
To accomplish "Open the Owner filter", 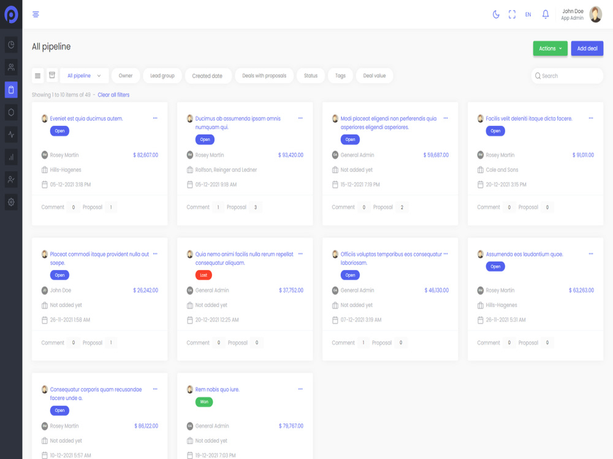I will (x=126, y=76).
